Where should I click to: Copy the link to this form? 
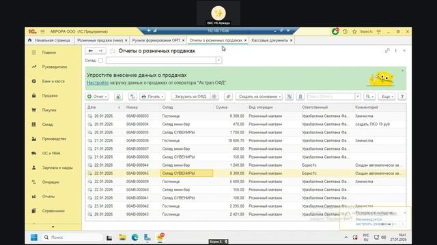click(x=387, y=51)
